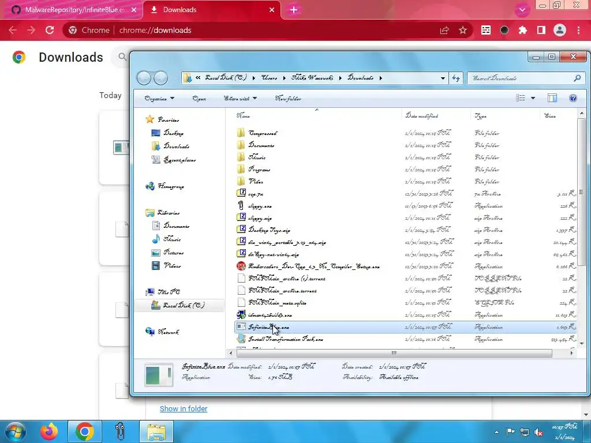Click the Chrome share page icon
Image resolution: width=591 pixels, height=443 pixels.
(x=444, y=30)
